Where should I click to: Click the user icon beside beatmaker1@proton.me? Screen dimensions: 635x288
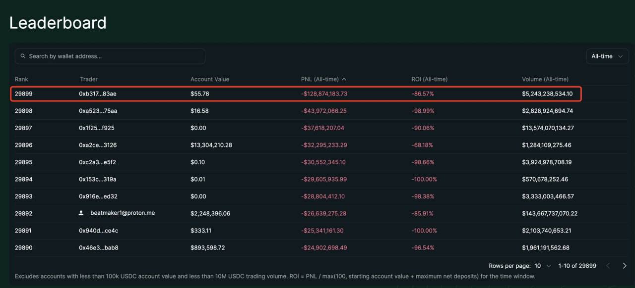pos(81,213)
